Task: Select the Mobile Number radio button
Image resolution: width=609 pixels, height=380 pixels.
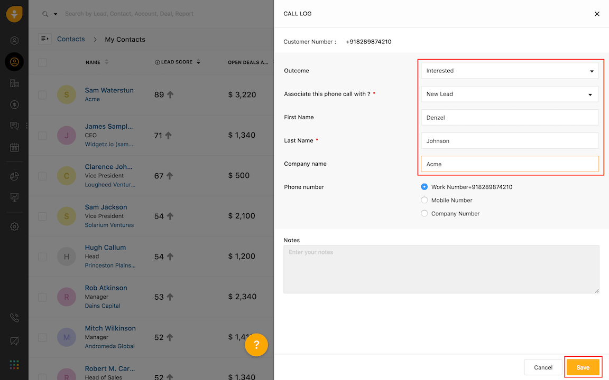Action: 425,200
